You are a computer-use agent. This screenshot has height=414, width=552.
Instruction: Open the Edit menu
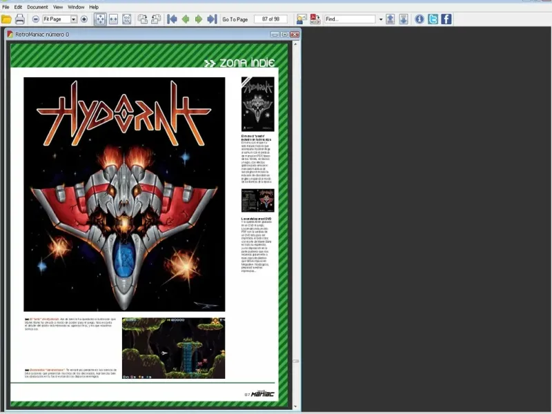(x=18, y=7)
